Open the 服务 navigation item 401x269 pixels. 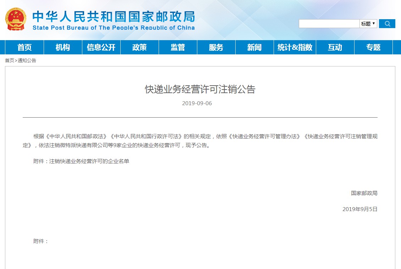coord(216,47)
